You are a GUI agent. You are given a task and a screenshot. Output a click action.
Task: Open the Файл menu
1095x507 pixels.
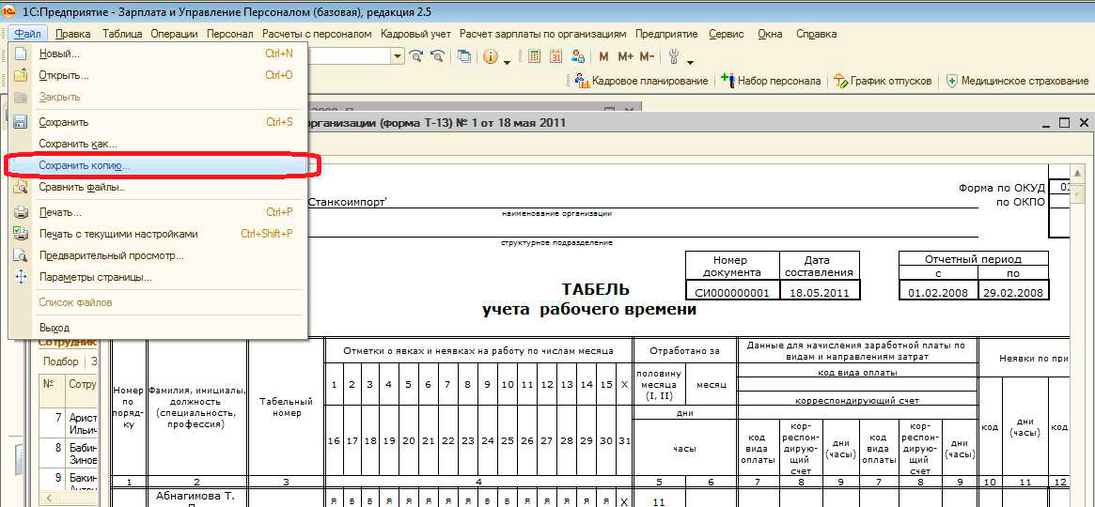point(28,34)
